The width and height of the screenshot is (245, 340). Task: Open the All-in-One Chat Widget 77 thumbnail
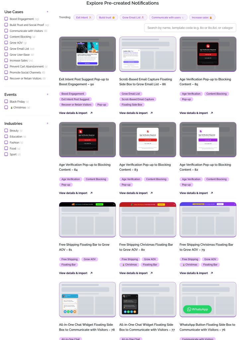(148, 299)
